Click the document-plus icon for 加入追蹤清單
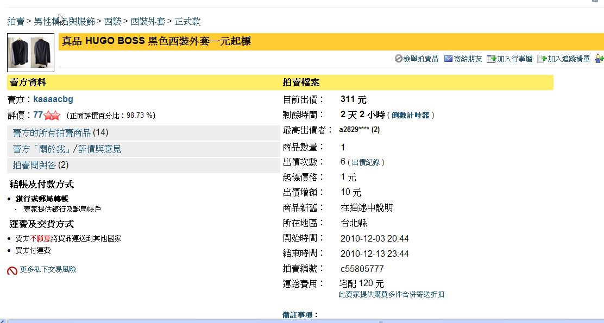This screenshot has width=604, height=323. point(542,59)
